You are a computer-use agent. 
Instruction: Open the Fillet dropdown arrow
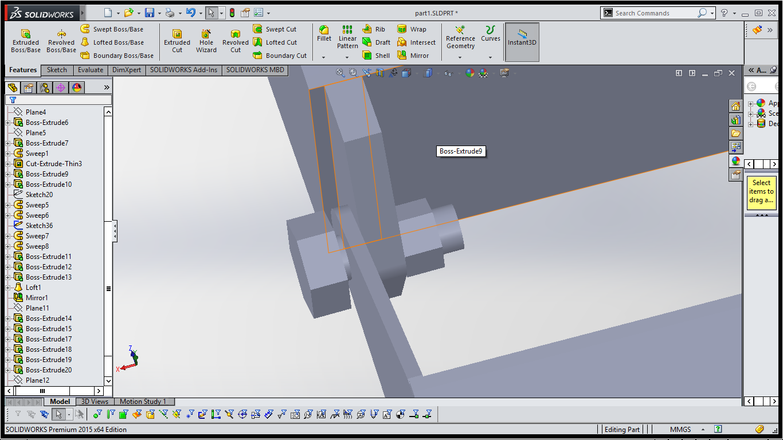click(324, 57)
